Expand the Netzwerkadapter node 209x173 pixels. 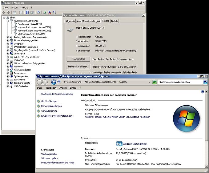coord(8,70)
